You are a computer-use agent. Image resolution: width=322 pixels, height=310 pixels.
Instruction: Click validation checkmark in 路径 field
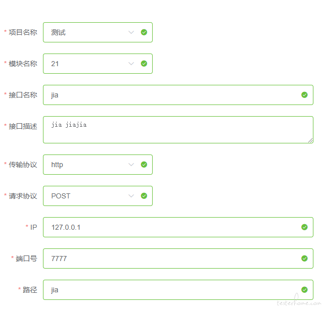[304, 290]
